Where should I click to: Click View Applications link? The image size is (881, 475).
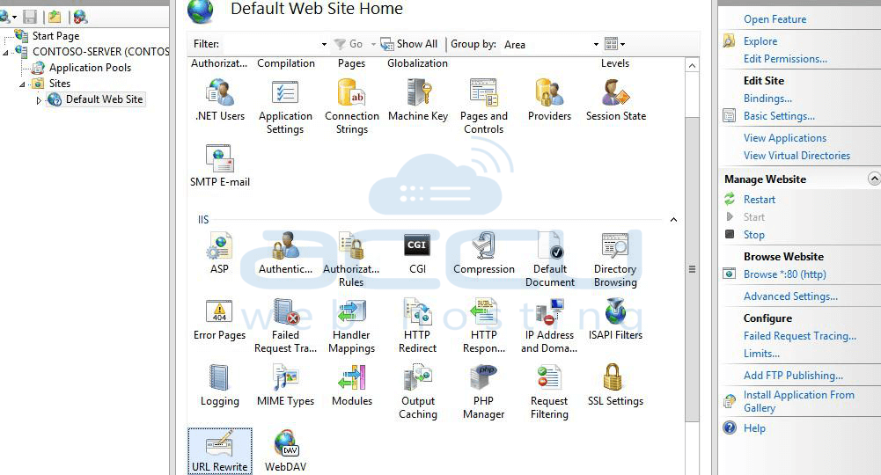pos(785,138)
